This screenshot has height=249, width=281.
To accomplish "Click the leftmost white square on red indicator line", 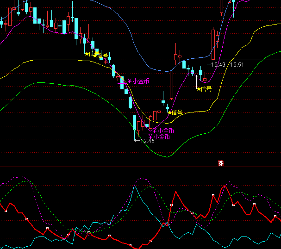I will click(6, 211).
